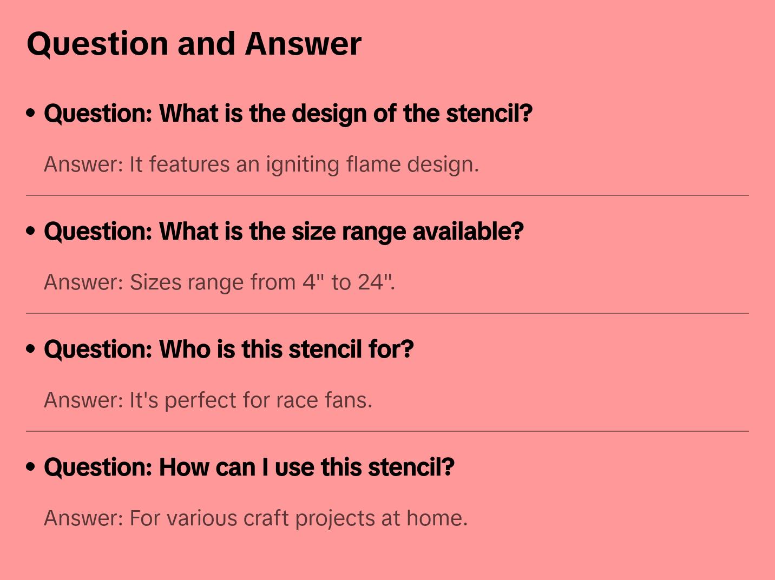Click the answer about 4" to 24" sizes

[219, 282]
